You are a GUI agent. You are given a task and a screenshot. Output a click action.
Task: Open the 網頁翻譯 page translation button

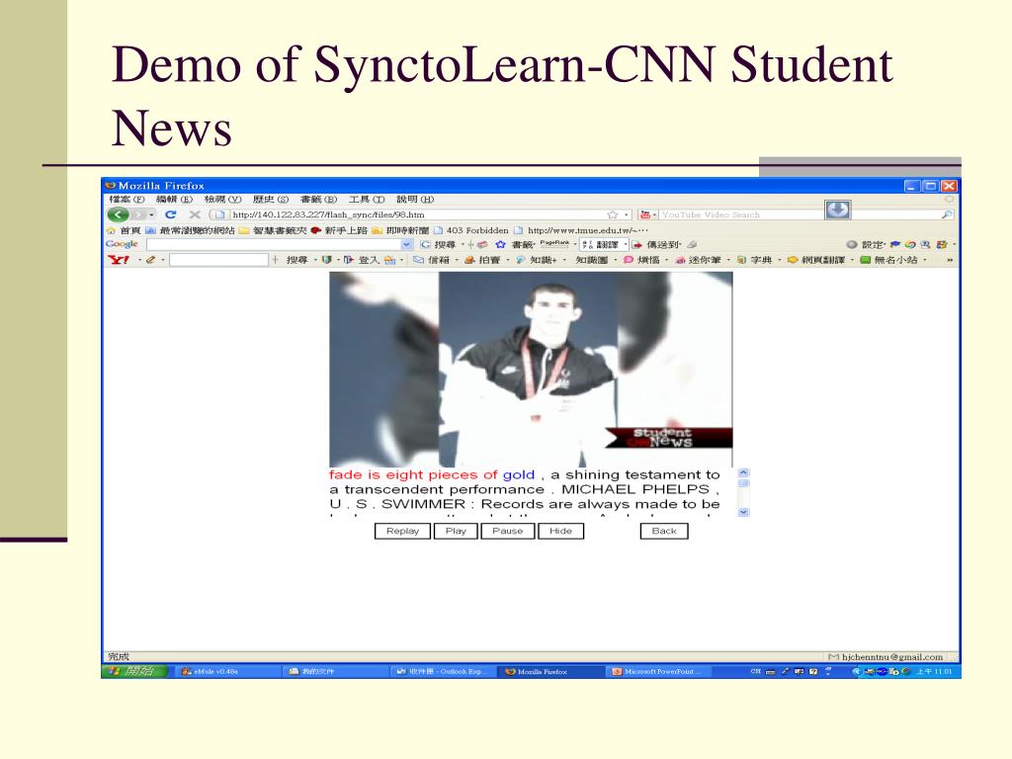(816, 260)
